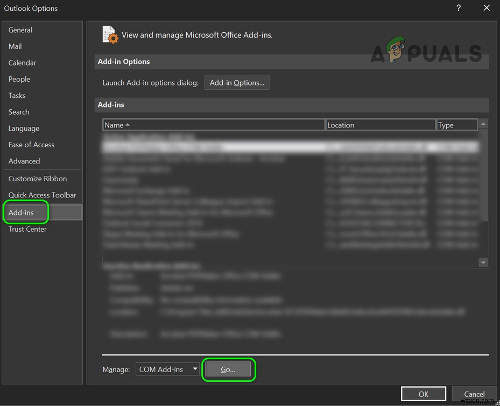Screen dimensions: 500x406
Task: Select Quick Access Toolbar category
Action: [x=42, y=195]
